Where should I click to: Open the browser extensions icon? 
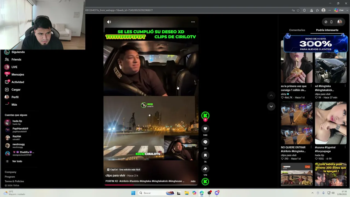[x=304, y=10]
